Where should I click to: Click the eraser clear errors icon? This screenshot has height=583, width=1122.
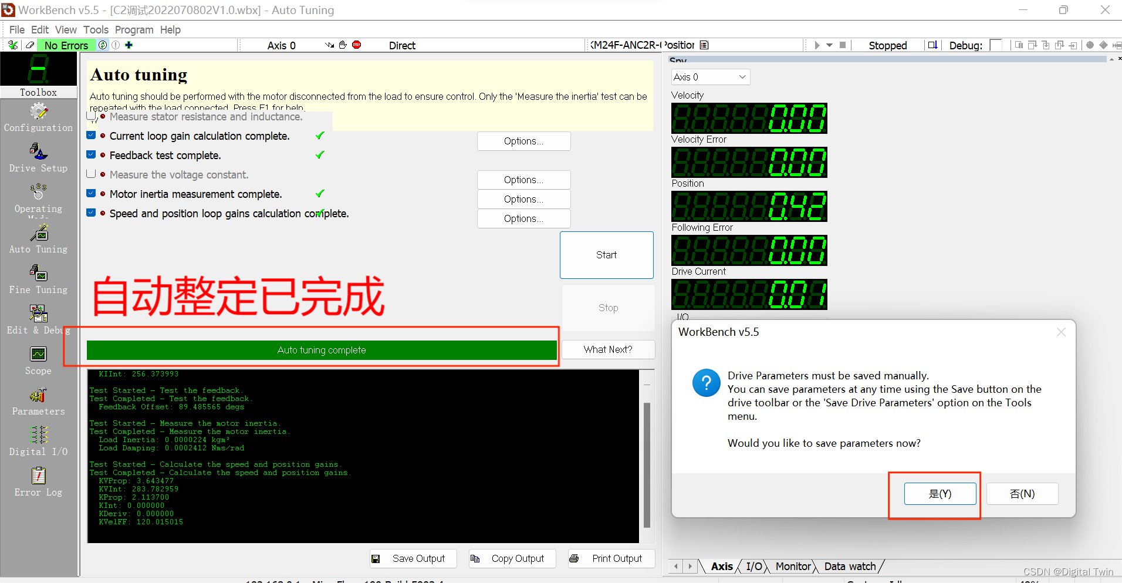coord(30,45)
